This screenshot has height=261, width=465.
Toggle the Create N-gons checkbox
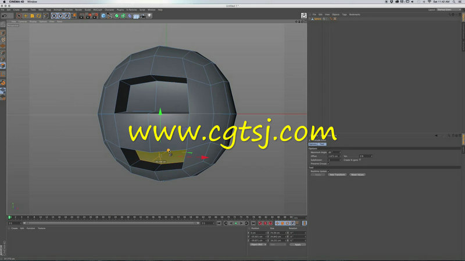tap(360, 160)
